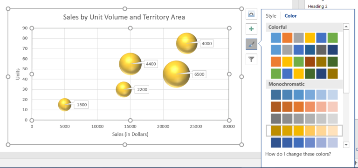This screenshot has width=358, height=168.
Task: Select the bubble labeled 4000
Action: pyautogui.click(x=186, y=43)
